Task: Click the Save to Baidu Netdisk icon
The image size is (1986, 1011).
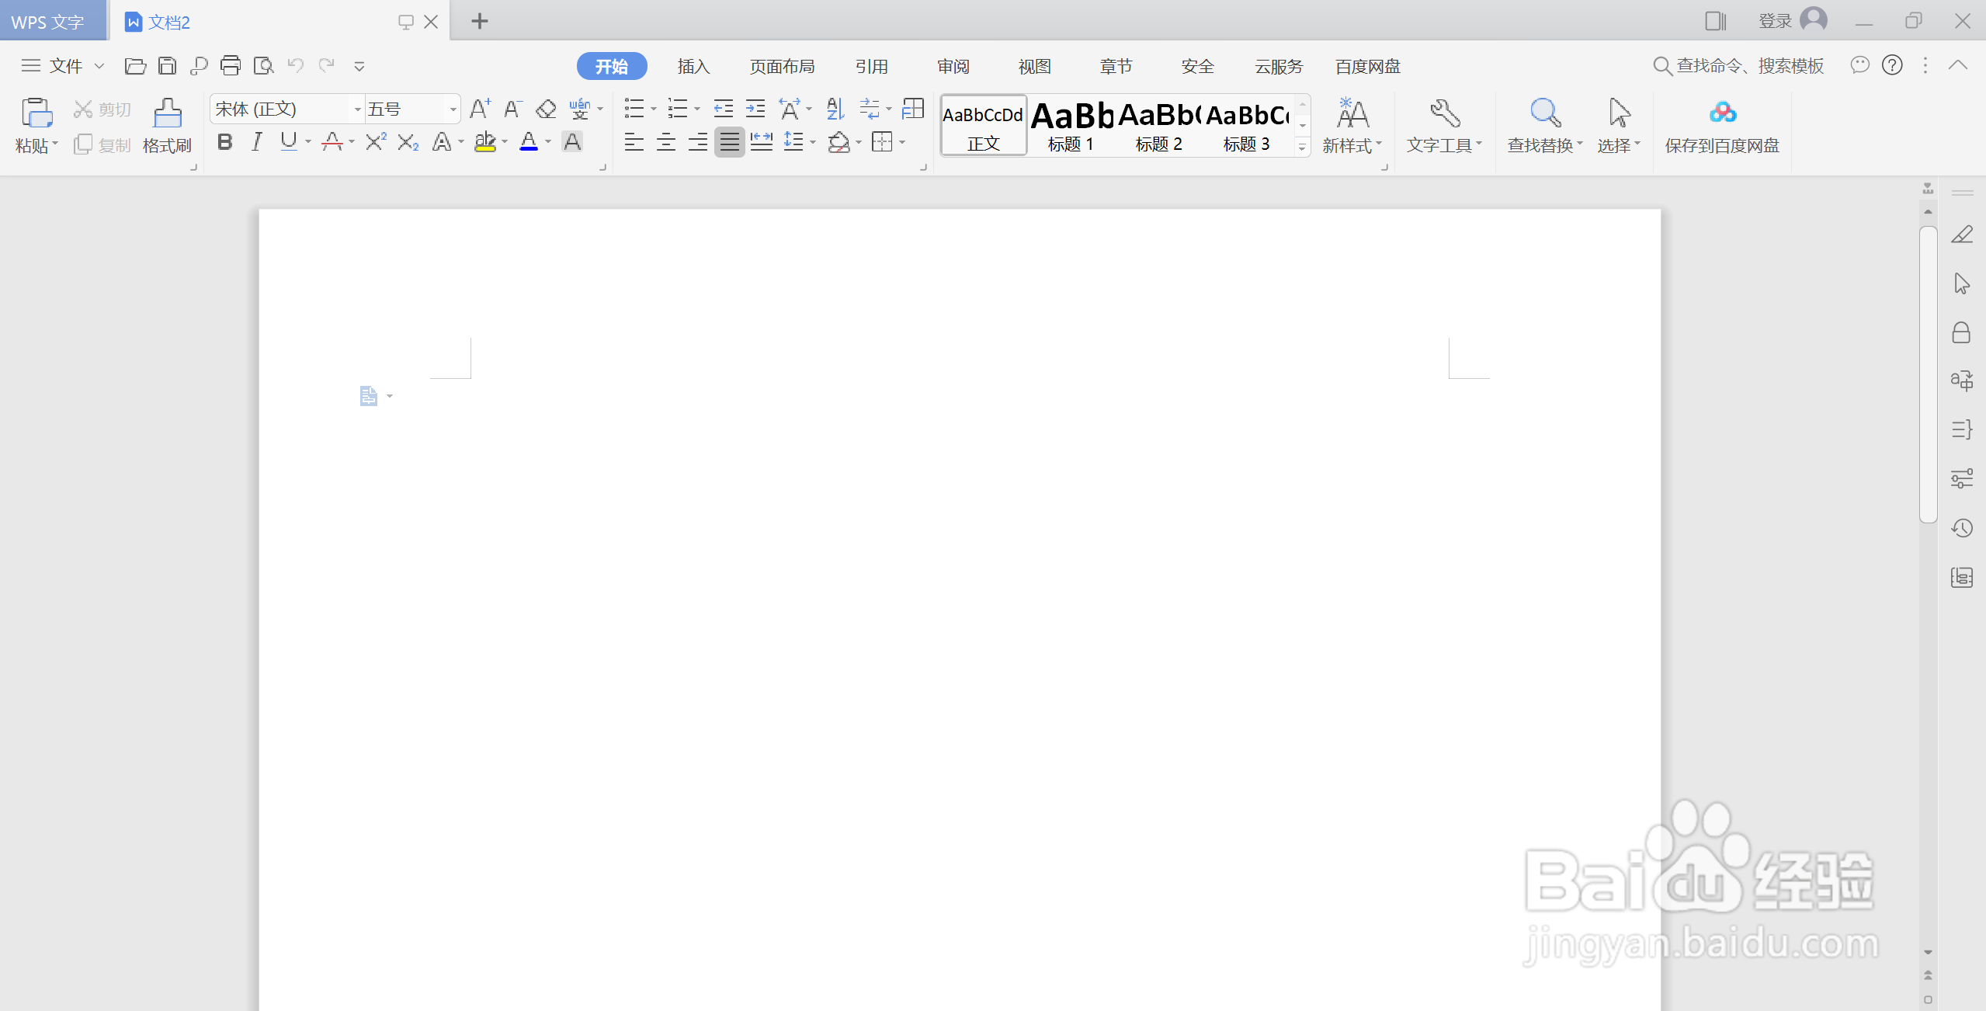Action: [1722, 114]
